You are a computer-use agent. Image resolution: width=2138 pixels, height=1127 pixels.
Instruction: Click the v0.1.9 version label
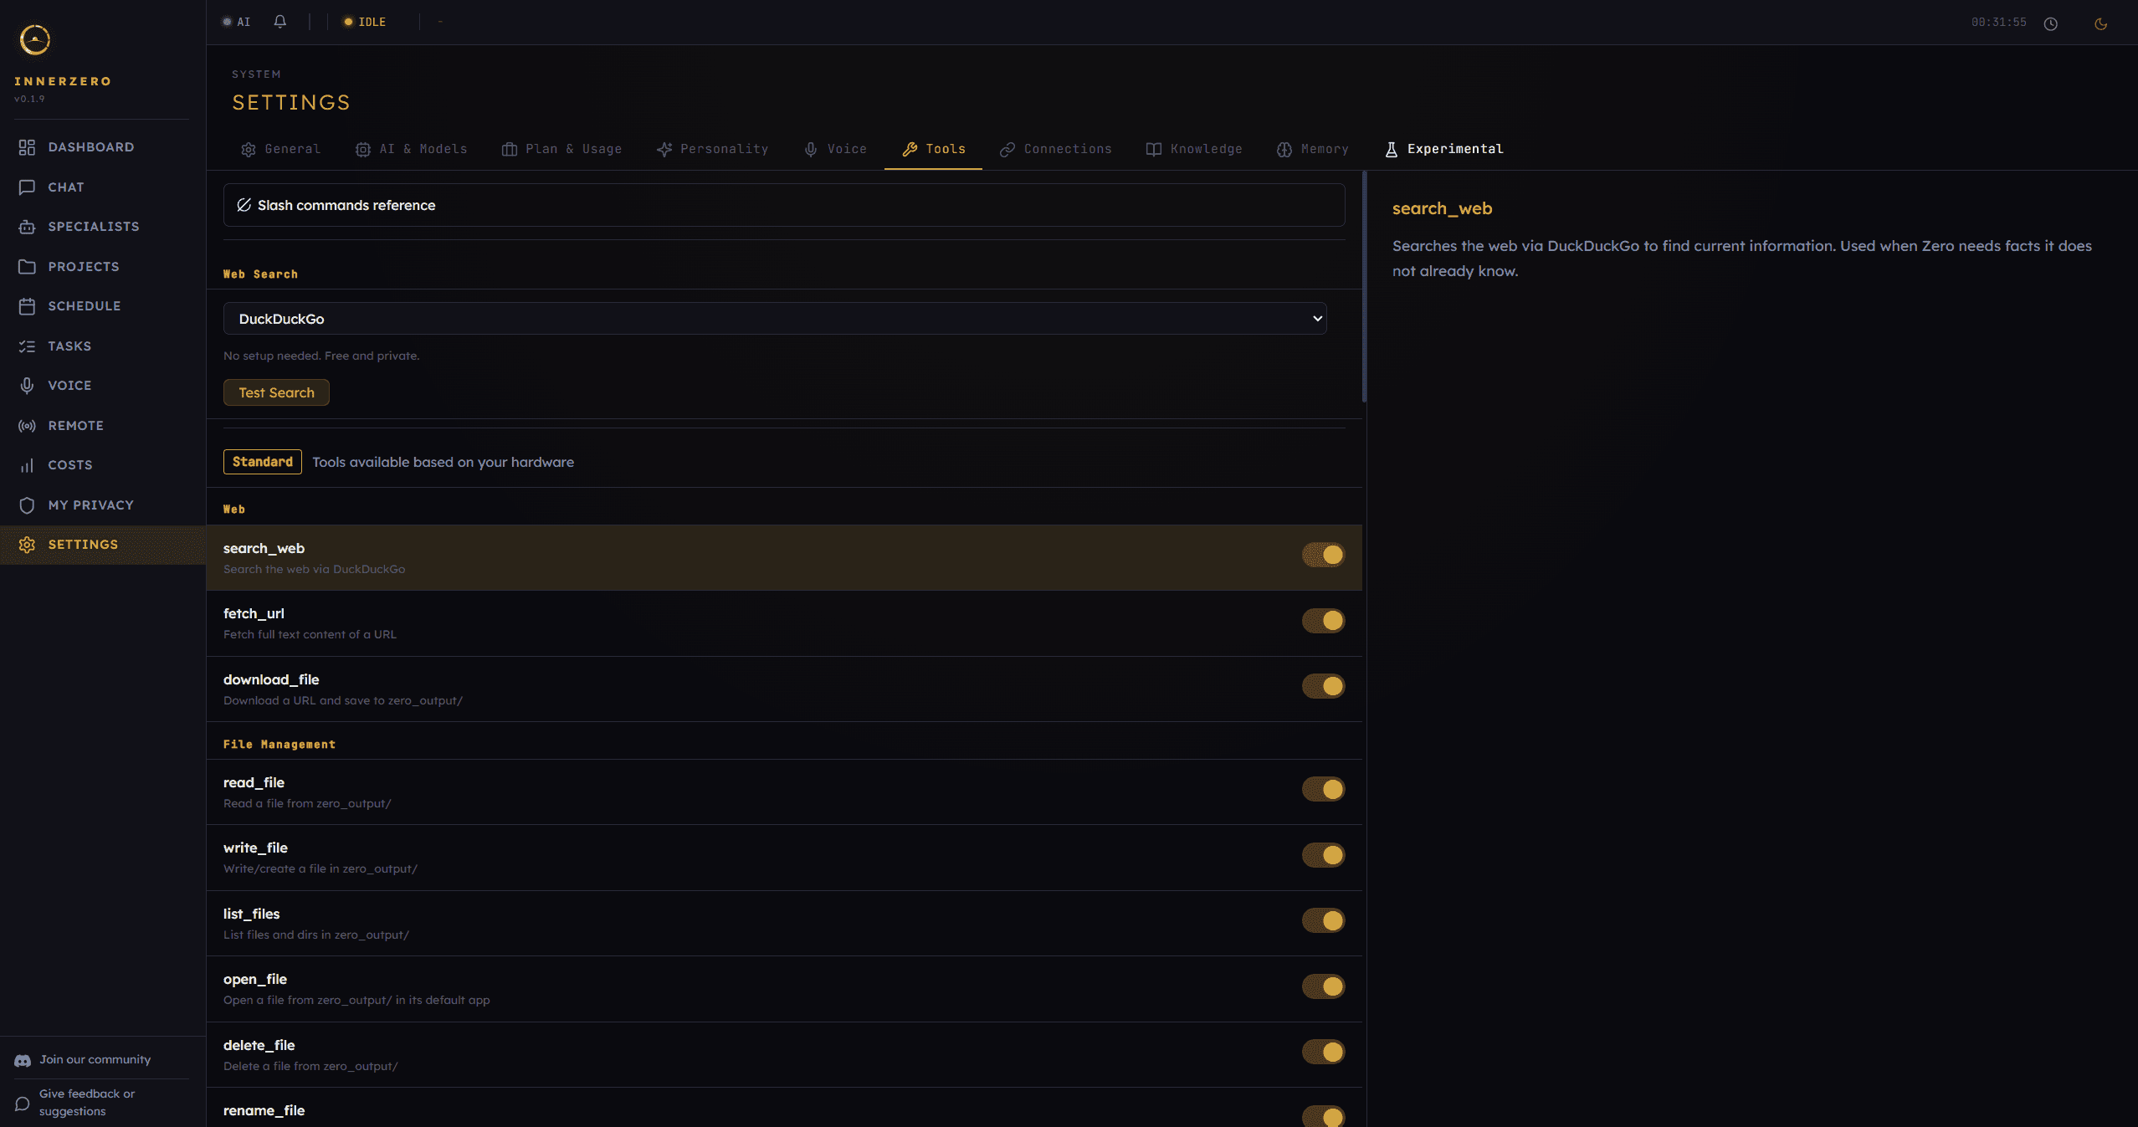pos(29,99)
